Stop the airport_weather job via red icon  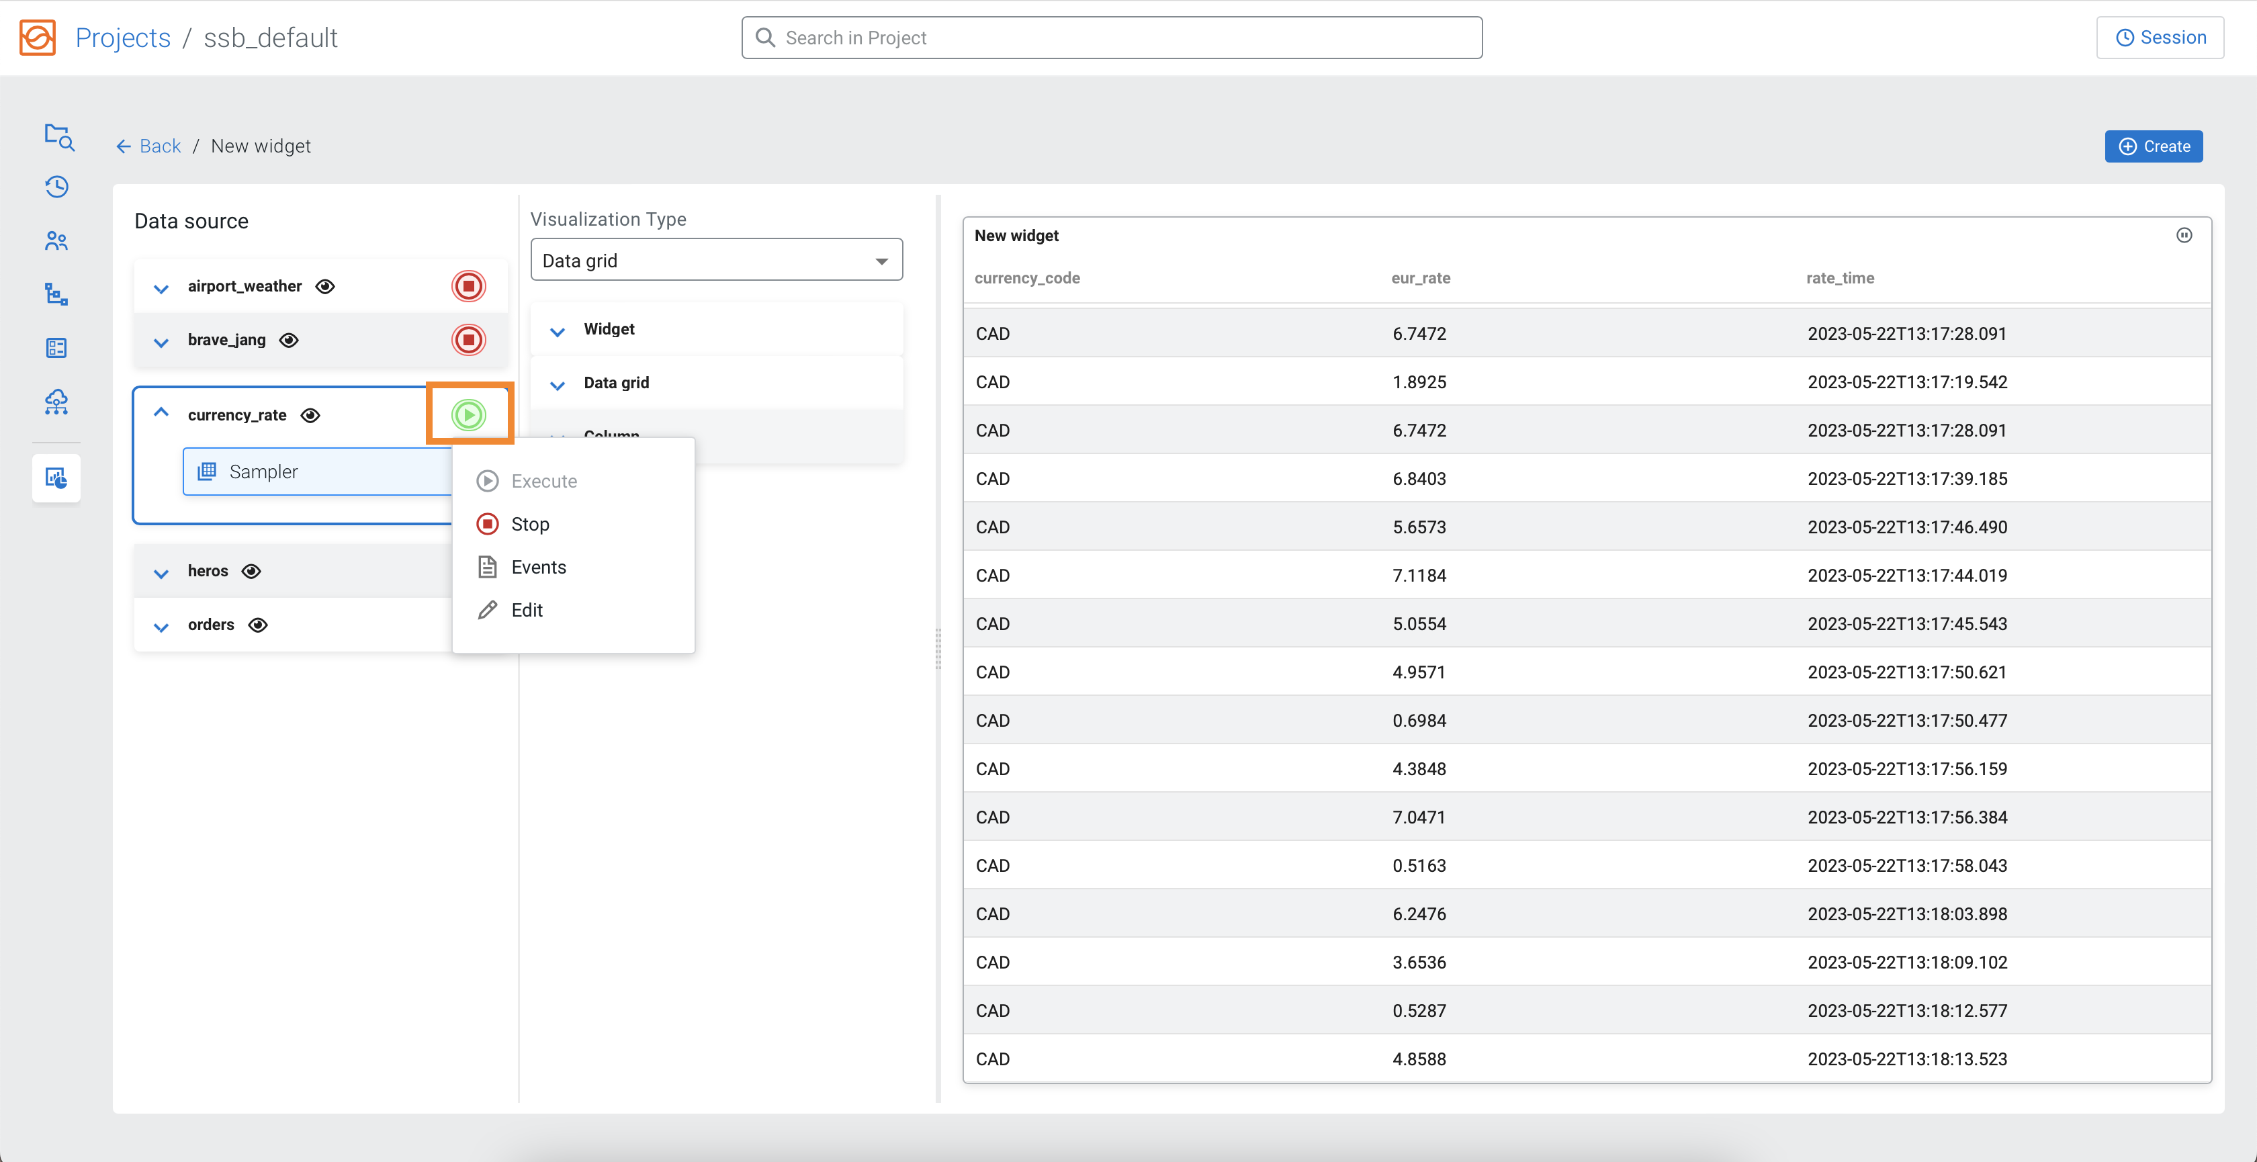468,285
